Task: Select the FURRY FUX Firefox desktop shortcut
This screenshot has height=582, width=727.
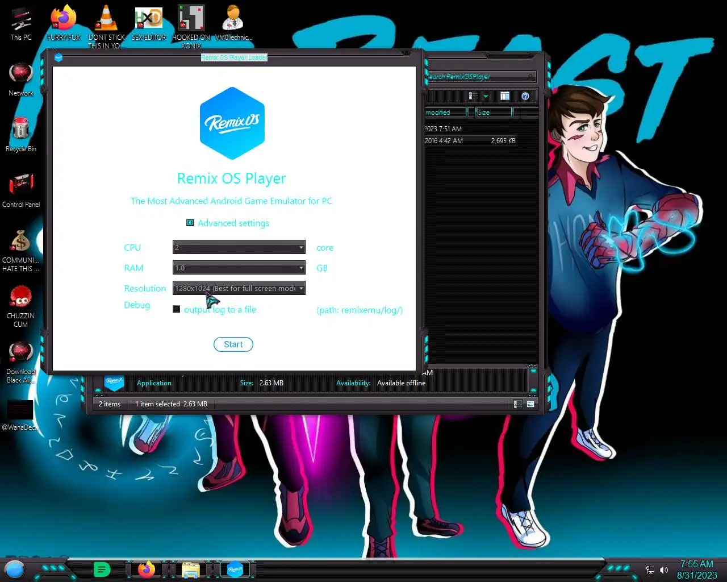Action: 64,23
